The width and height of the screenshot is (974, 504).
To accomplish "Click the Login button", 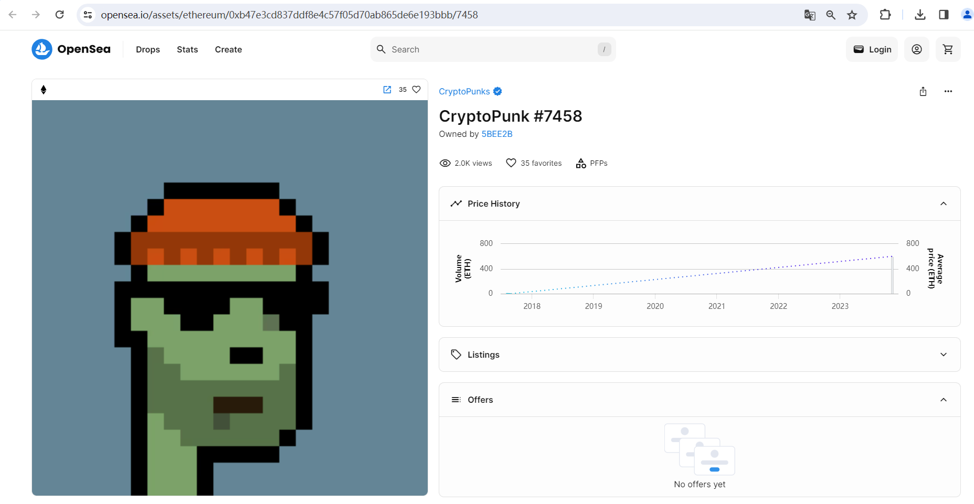I will coord(872,49).
